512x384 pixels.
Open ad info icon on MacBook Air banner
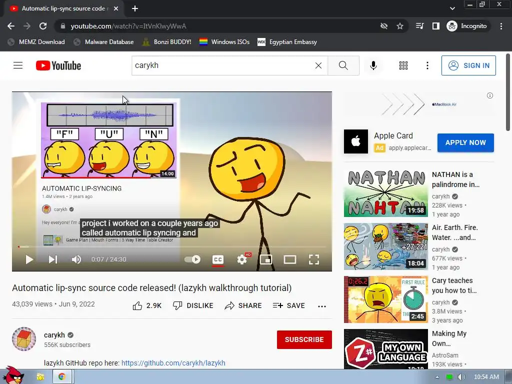[x=490, y=95]
